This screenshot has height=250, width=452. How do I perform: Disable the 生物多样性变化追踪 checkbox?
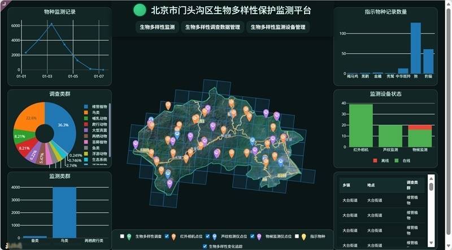tap(205, 246)
